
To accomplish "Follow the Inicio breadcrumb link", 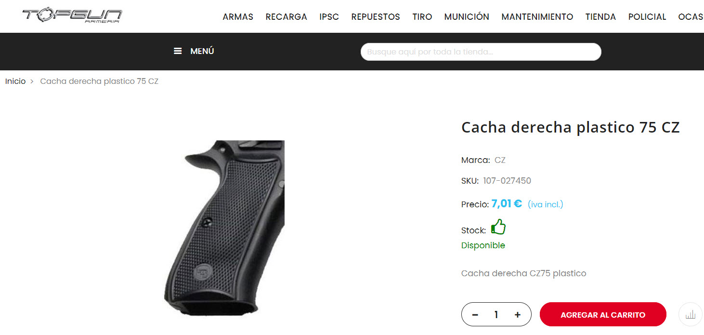I will click(x=15, y=81).
